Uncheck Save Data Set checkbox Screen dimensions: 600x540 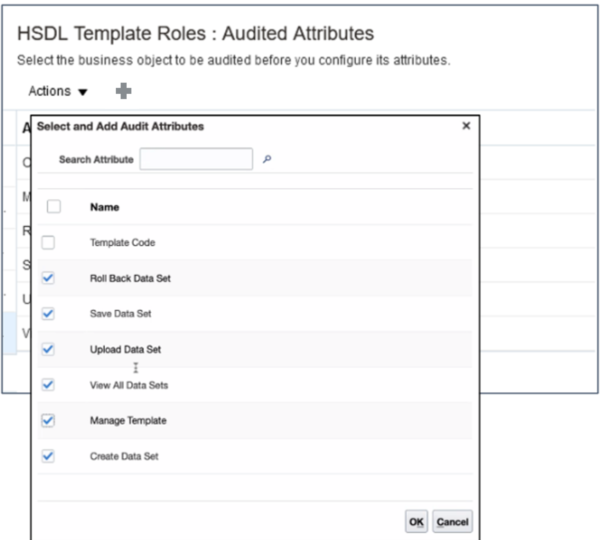pos(48,314)
